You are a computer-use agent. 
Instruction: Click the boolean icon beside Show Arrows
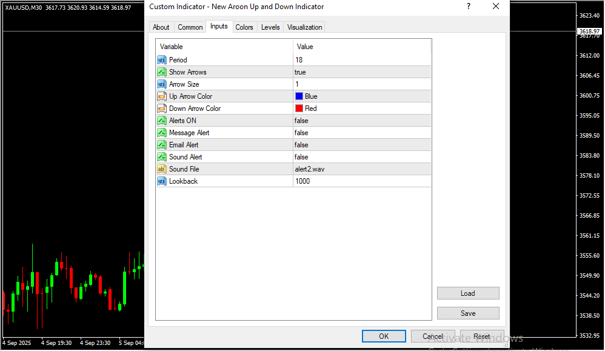click(x=161, y=72)
